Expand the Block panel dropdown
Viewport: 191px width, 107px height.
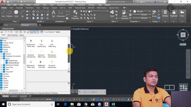pos(115,21)
